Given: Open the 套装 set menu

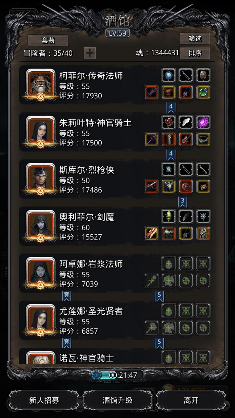Looking at the screenshot, I should (48, 40).
